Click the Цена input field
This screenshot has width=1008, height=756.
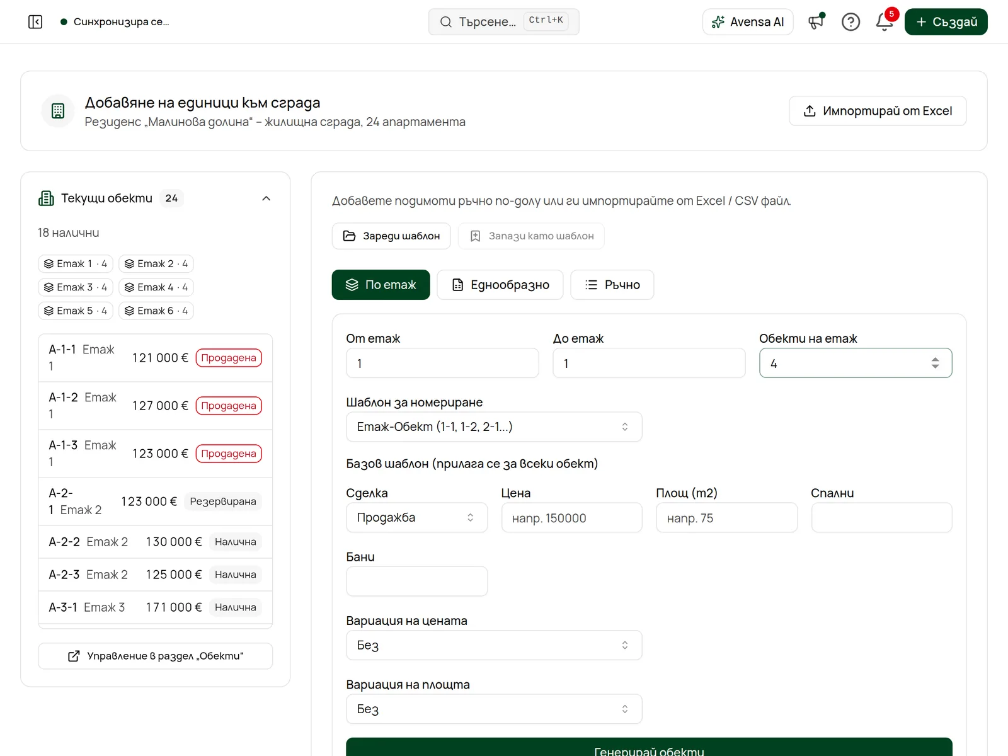[x=572, y=517]
